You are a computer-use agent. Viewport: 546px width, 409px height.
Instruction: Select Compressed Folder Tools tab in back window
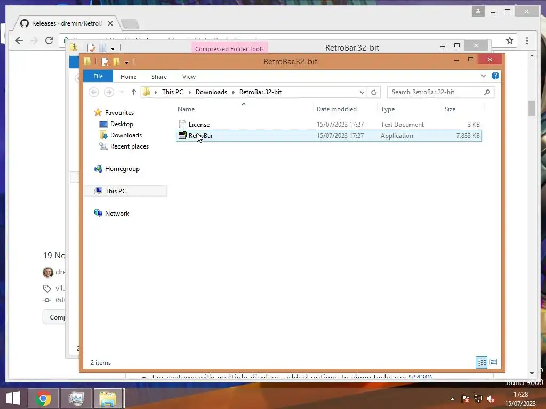[x=229, y=48]
